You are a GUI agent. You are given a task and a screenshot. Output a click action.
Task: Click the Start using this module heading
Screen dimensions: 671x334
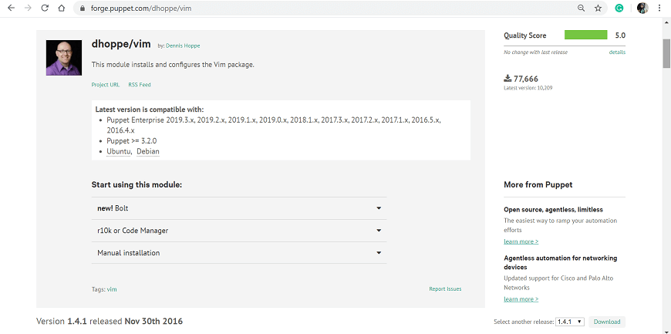click(x=137, y=185)
